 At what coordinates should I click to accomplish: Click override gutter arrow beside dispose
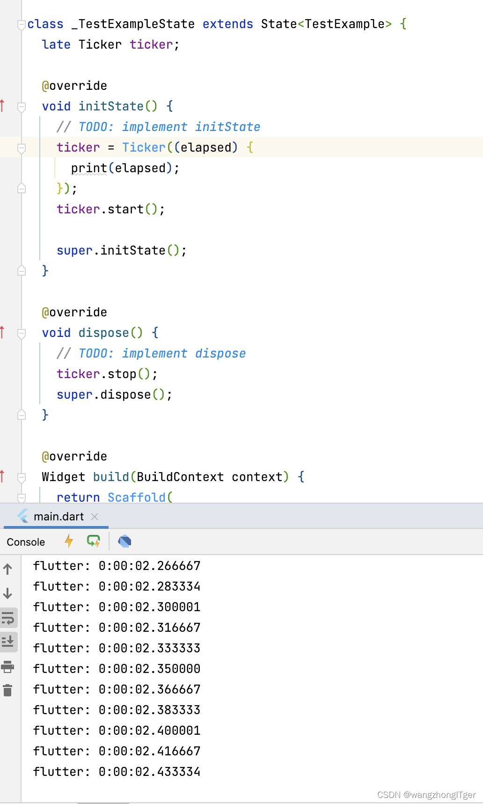3,332
